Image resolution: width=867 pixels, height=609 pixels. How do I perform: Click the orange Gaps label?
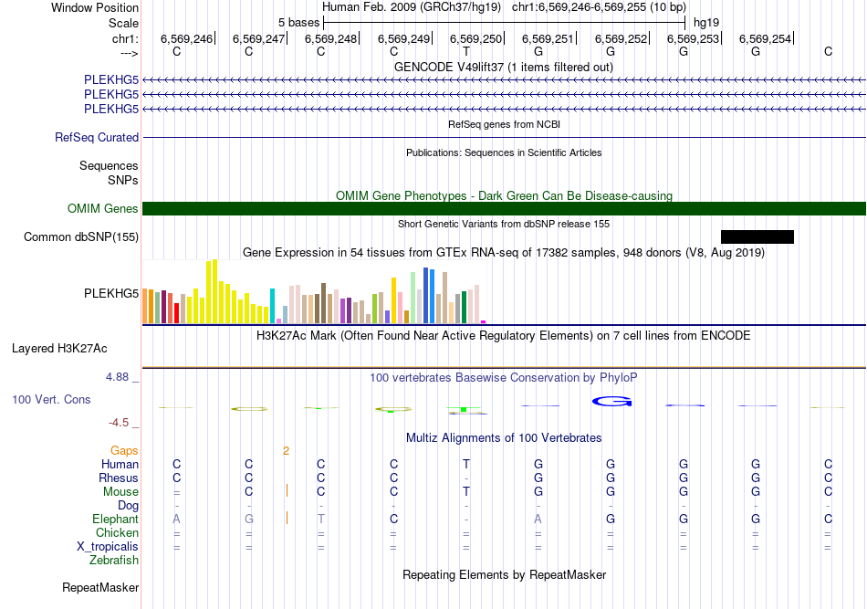124,451
